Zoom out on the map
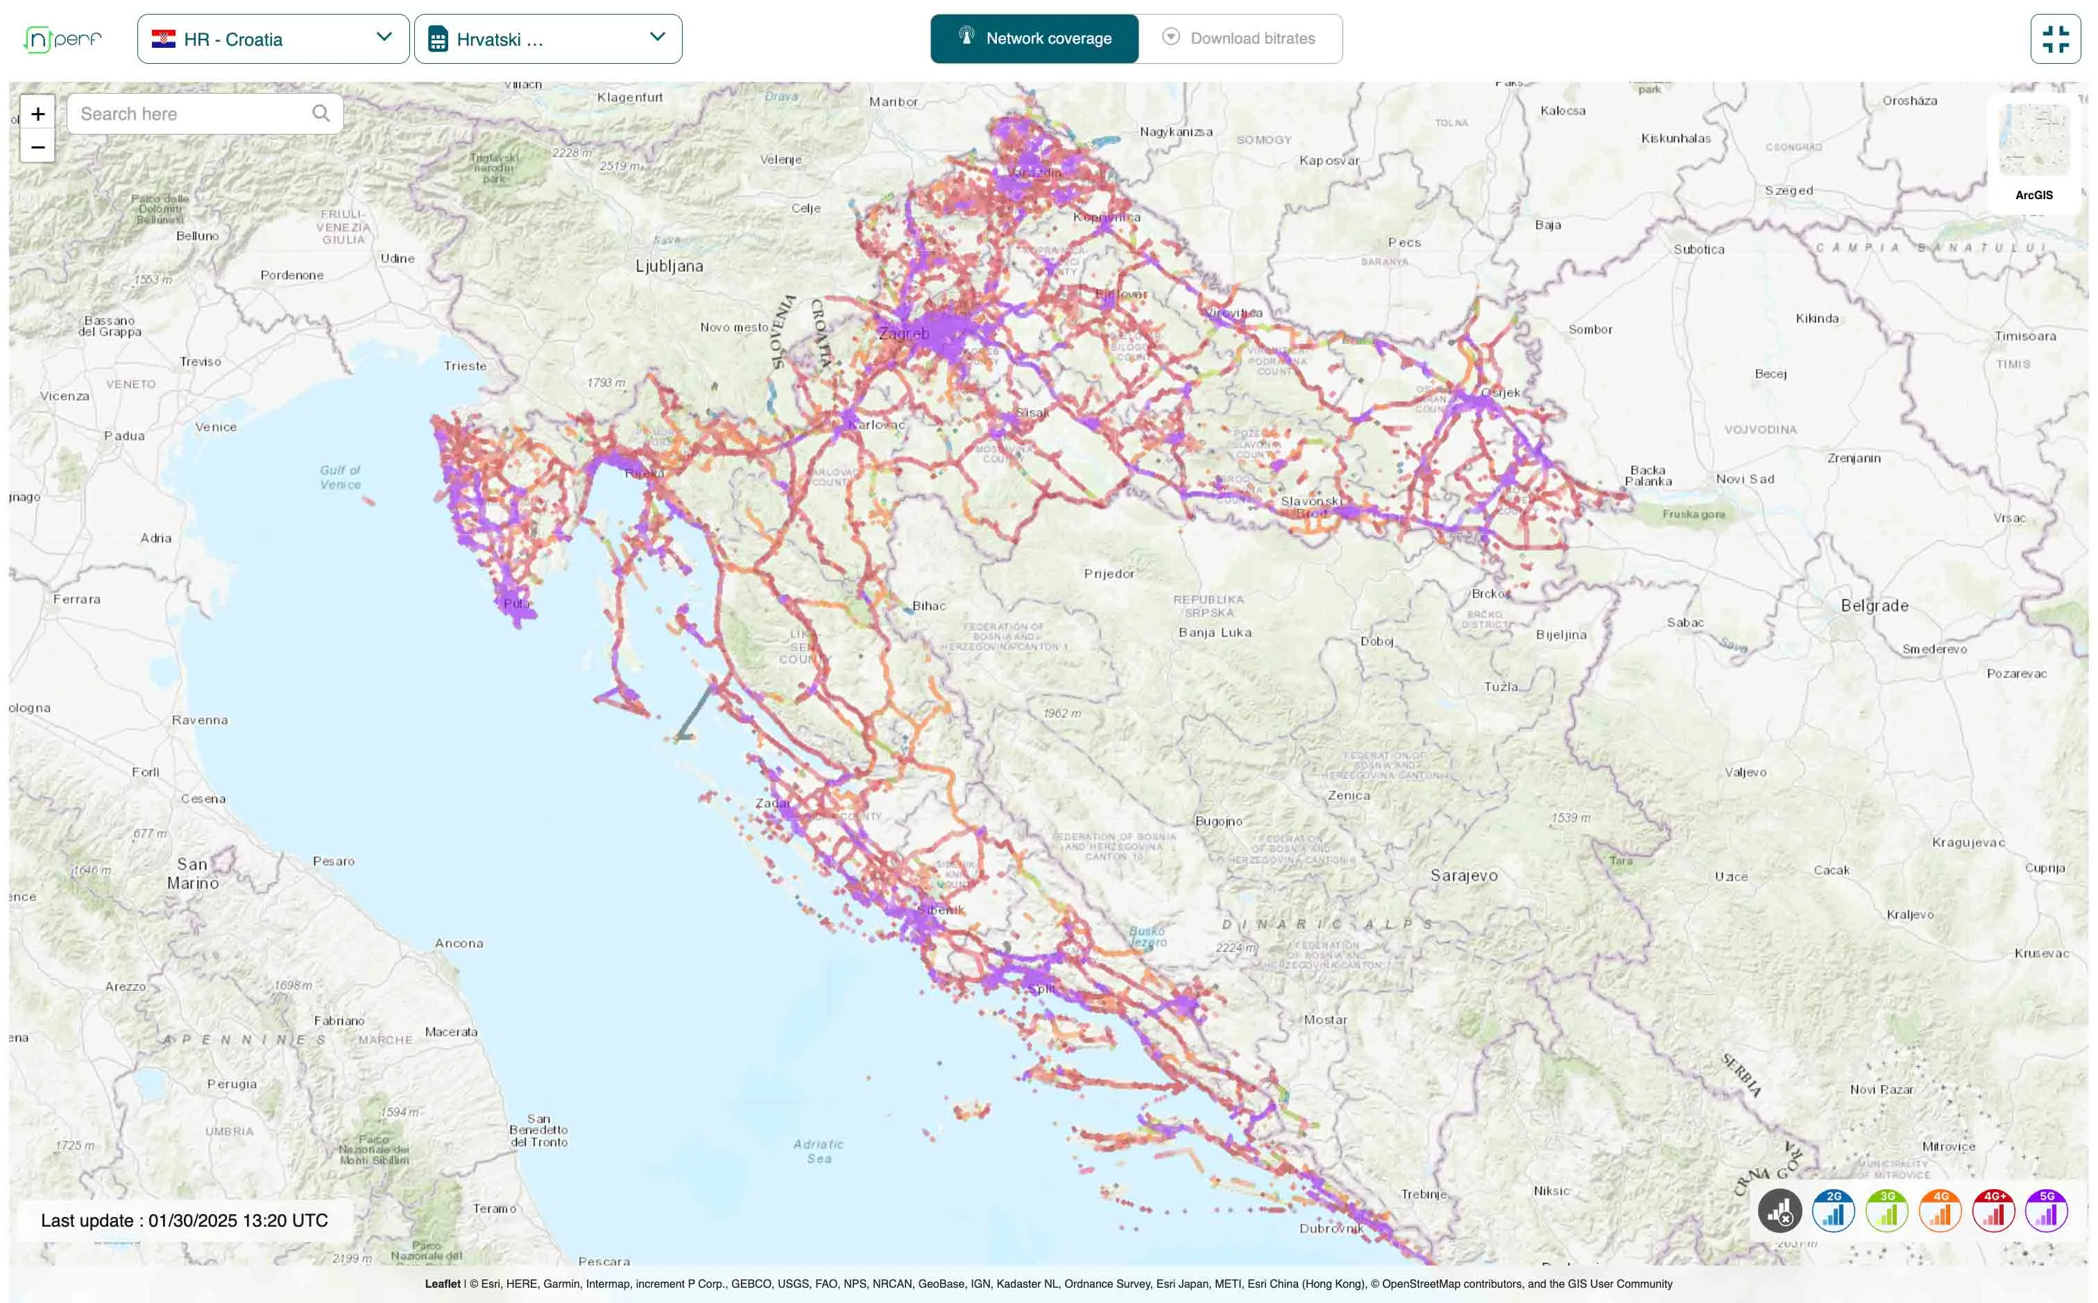 [x=38, y=146]
